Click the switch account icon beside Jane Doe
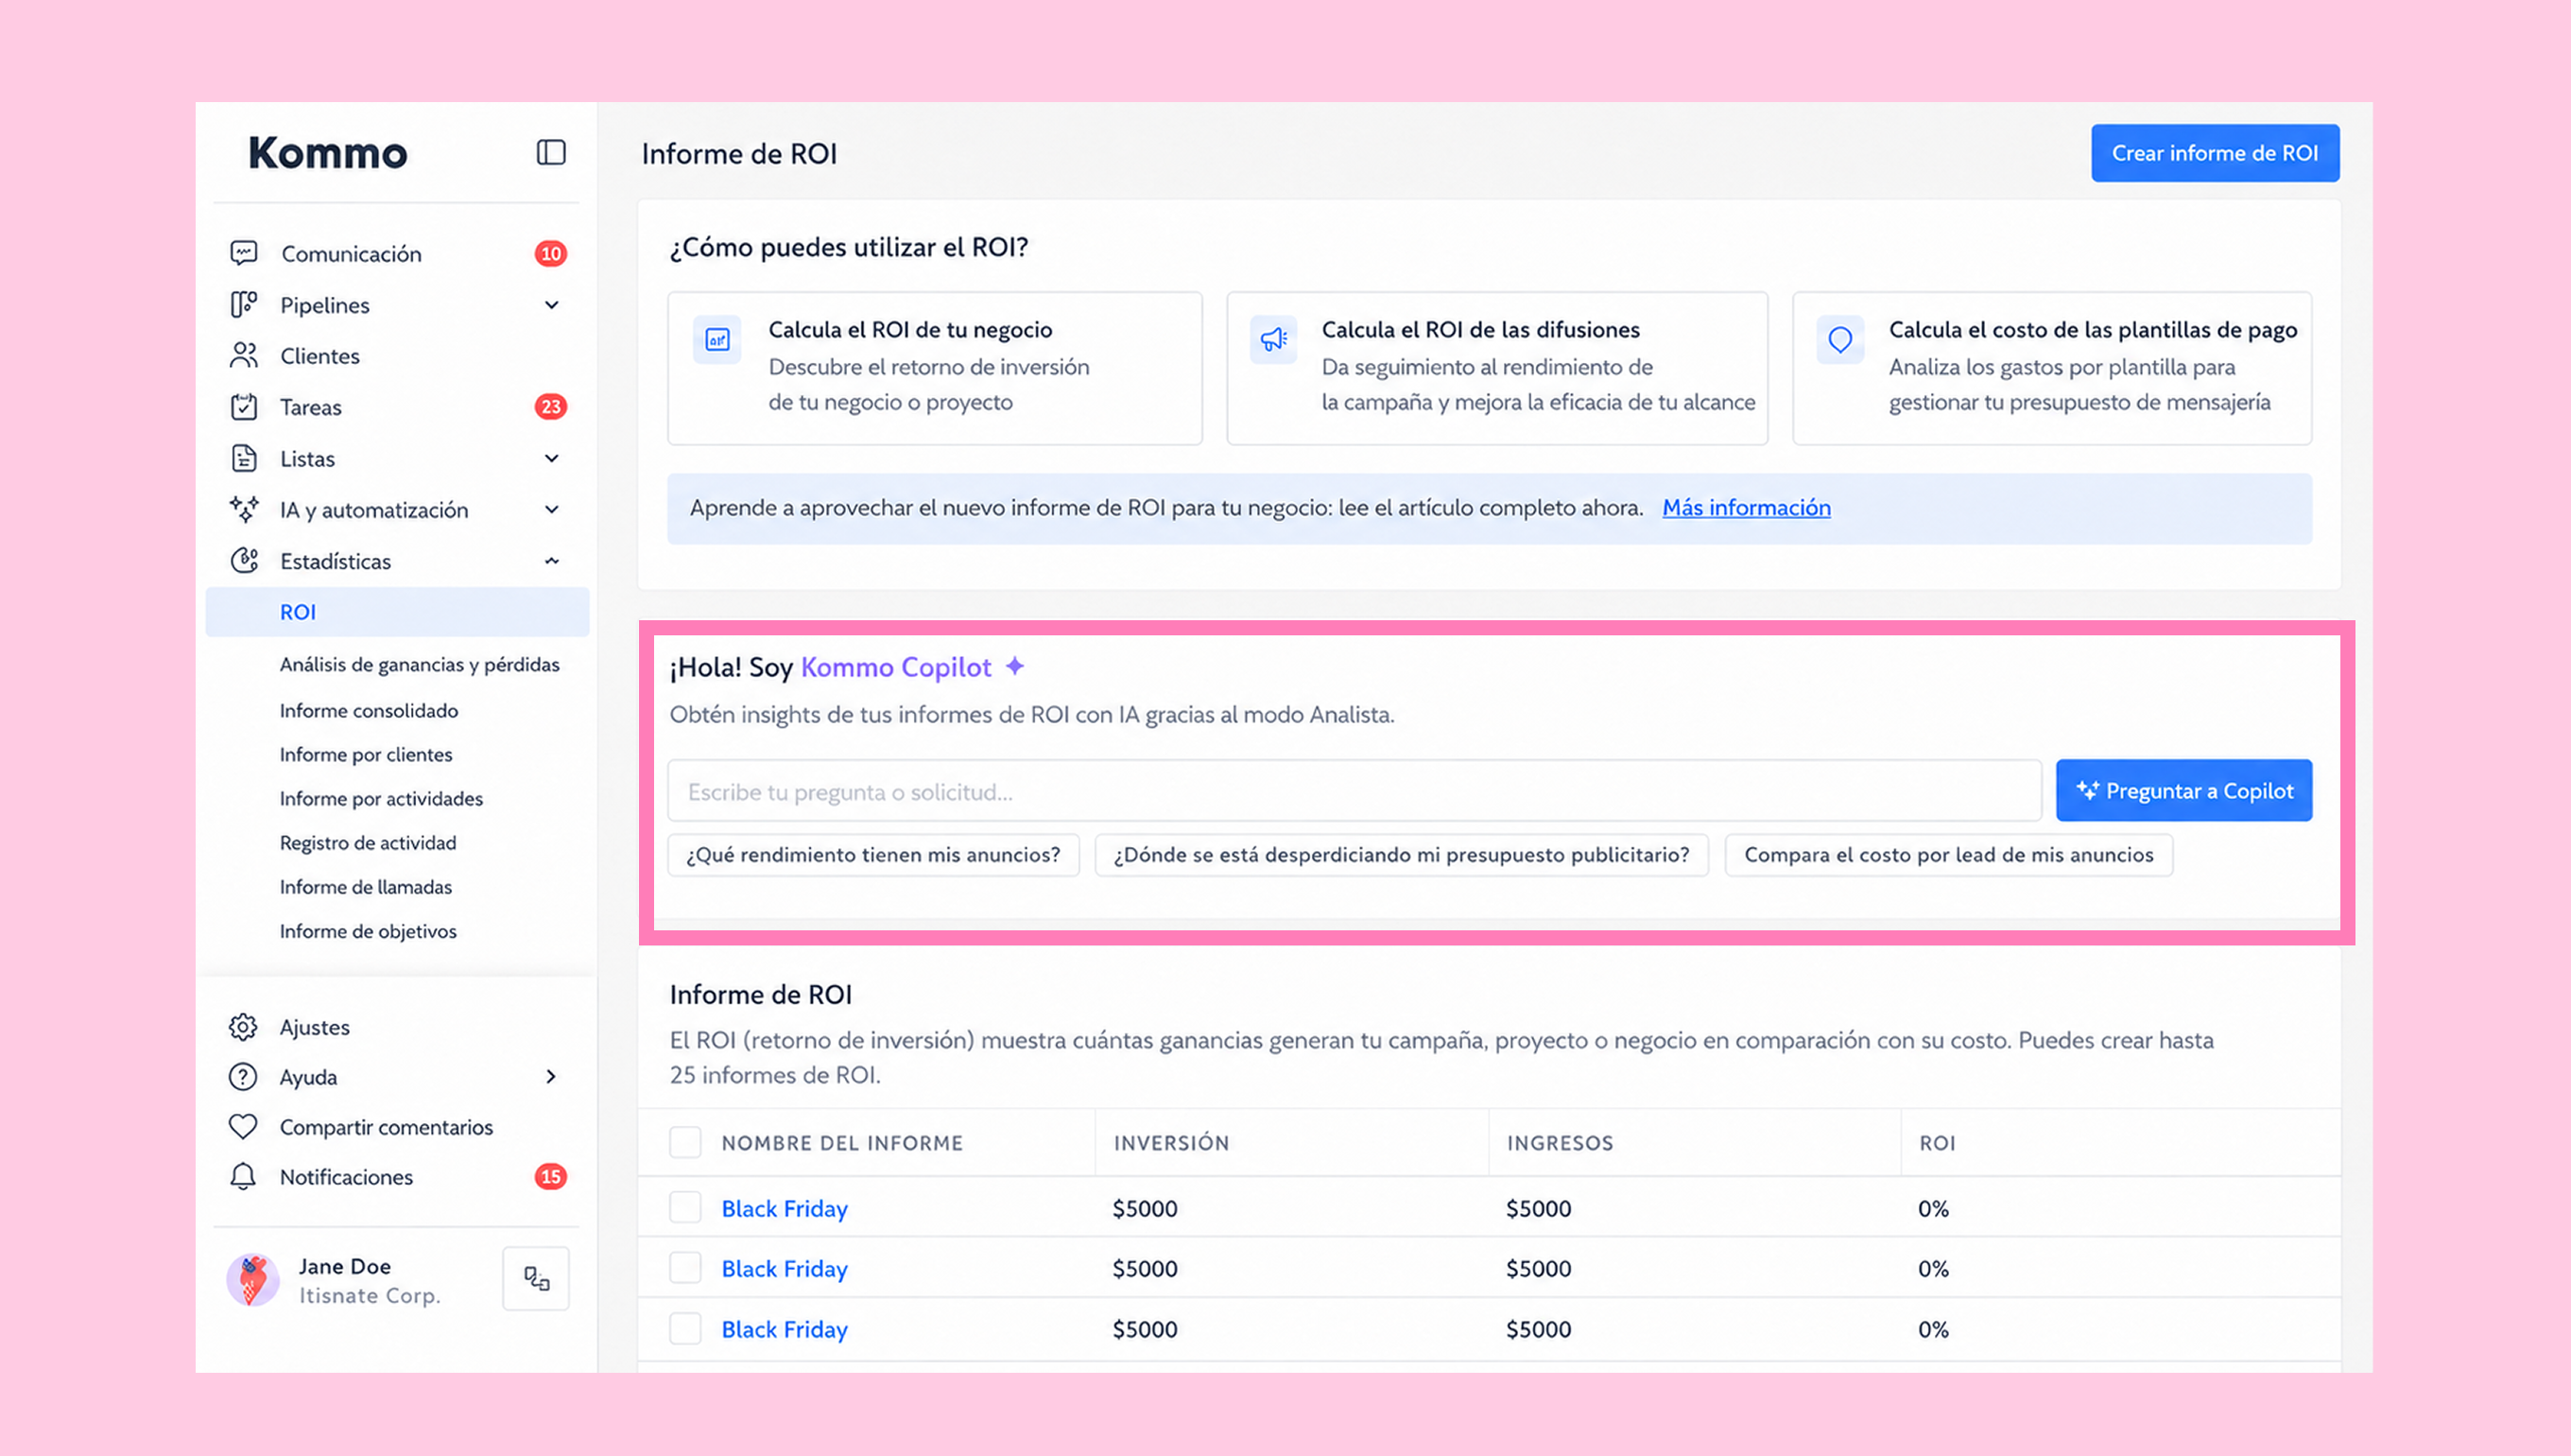The width and height of the screenshot is (2571, 1456). click(x=536, y=1278)
